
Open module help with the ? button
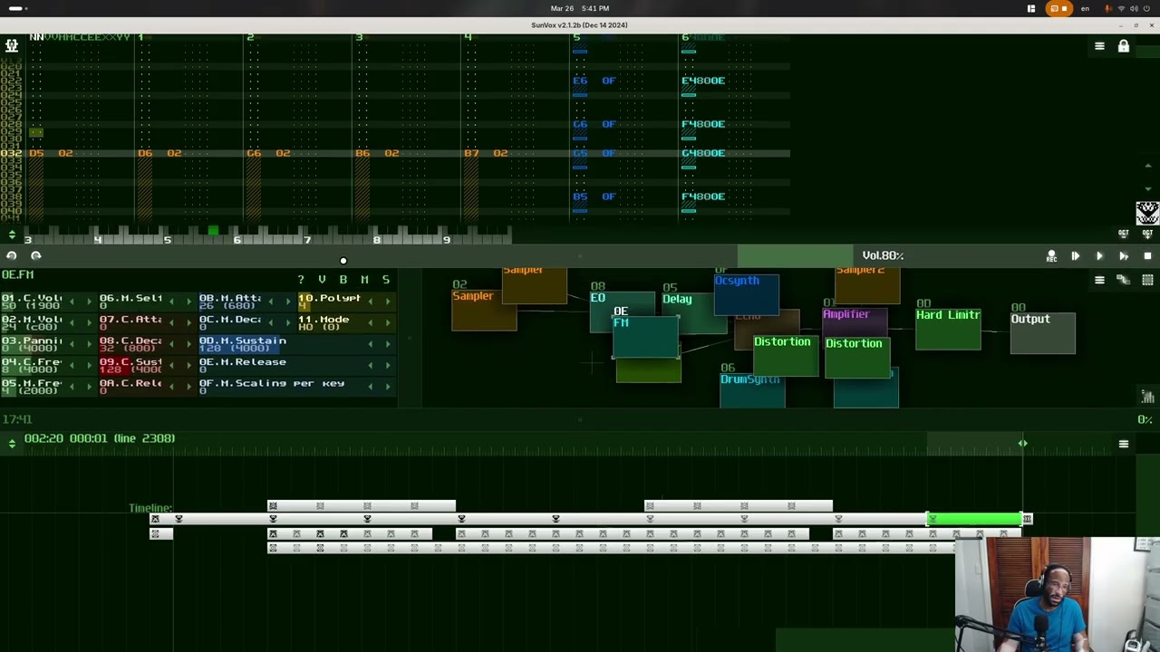[x=301, y=280]
